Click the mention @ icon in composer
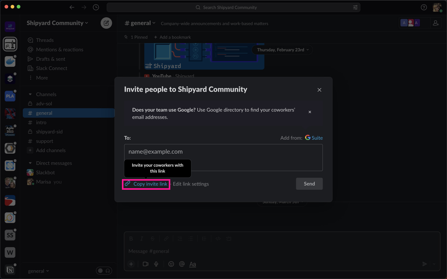 click(x=182, y=264)
